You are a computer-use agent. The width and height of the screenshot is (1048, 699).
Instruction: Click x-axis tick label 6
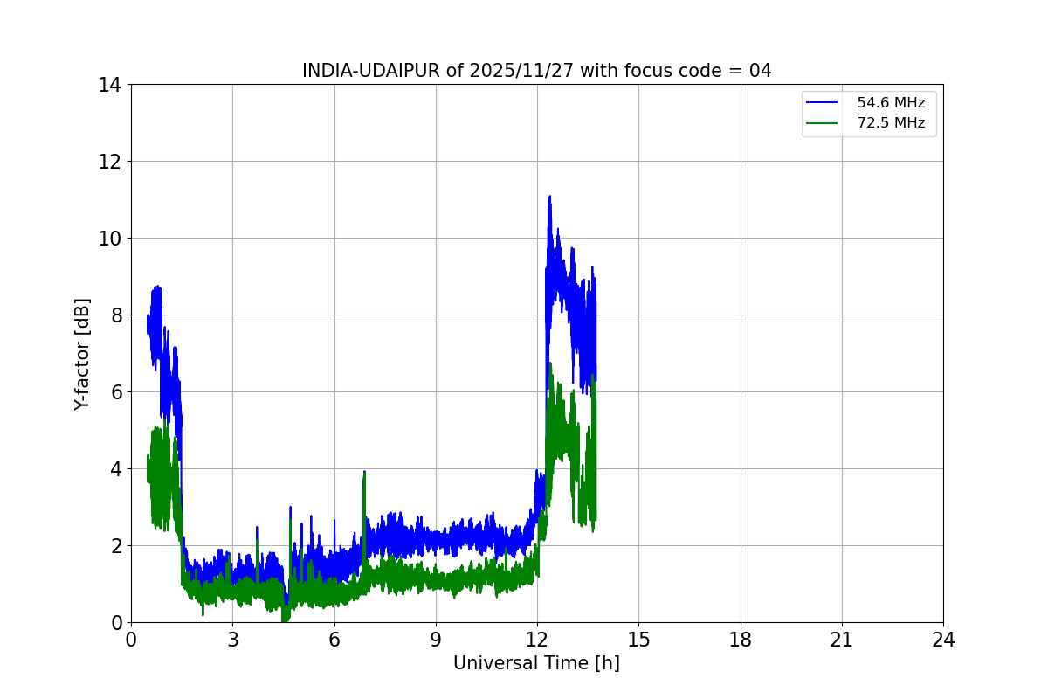point(334,639)
